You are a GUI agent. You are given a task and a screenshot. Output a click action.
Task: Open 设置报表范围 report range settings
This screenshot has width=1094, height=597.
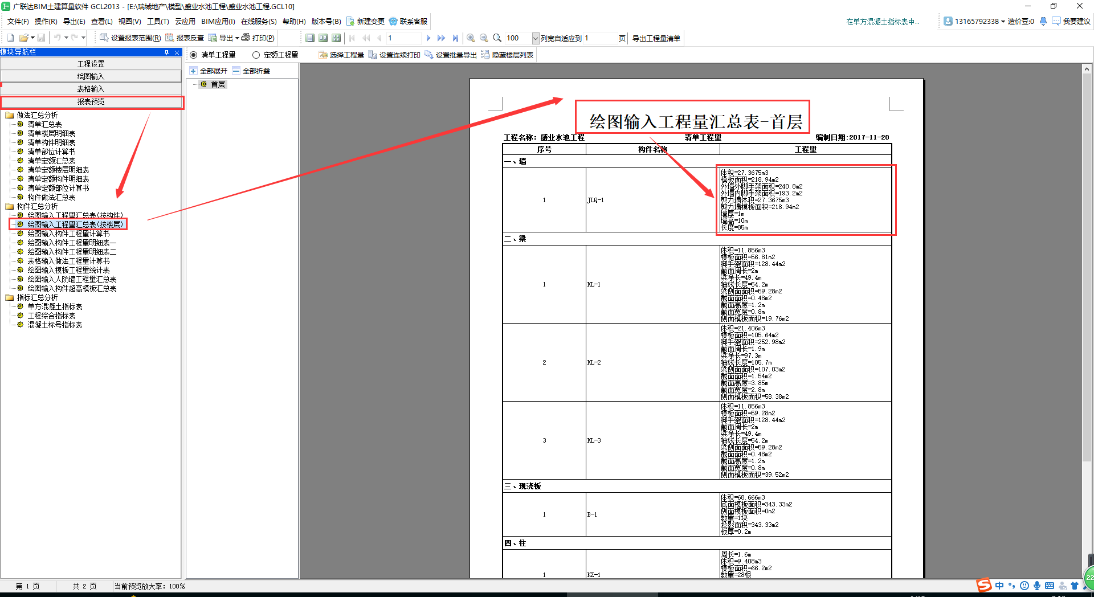(x=130, y=38)
